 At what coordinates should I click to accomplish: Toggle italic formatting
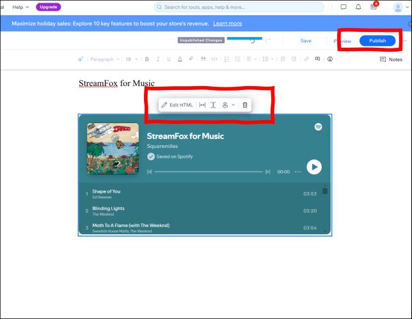click(158, 59)
